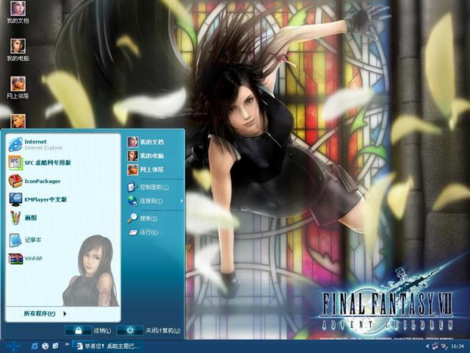Expand 连接到(T) submenu

[153, 201]
